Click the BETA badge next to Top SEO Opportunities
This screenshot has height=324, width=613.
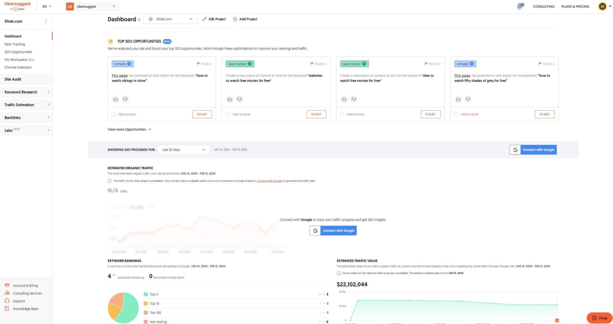167,42
